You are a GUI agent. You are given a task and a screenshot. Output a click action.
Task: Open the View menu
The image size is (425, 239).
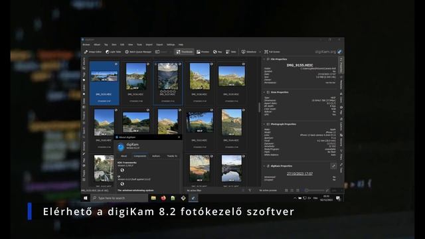coord(130,44)
